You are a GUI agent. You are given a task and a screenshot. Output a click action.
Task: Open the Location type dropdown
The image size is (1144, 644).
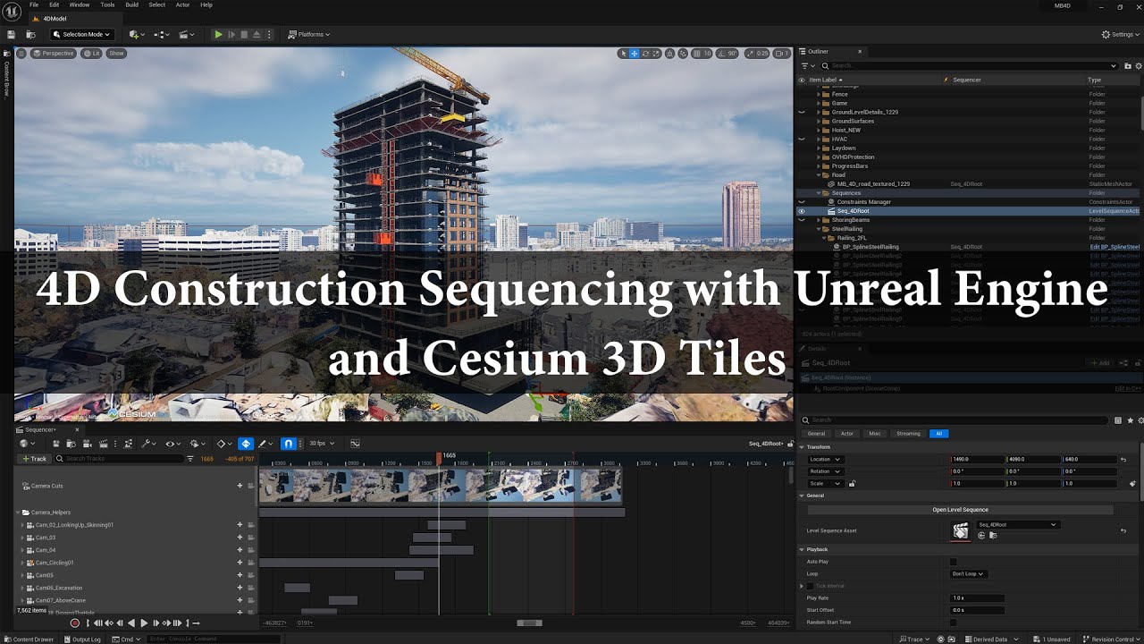825,460
